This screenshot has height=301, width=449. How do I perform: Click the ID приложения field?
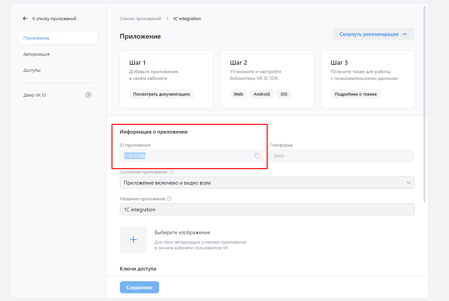(x=191, y=156)
